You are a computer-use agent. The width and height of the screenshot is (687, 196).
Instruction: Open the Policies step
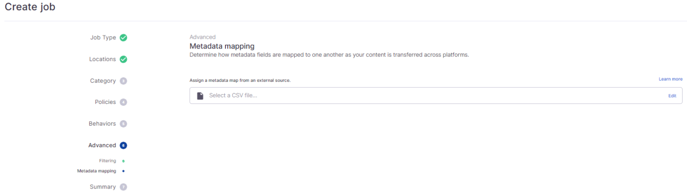[x=105, y=102]
